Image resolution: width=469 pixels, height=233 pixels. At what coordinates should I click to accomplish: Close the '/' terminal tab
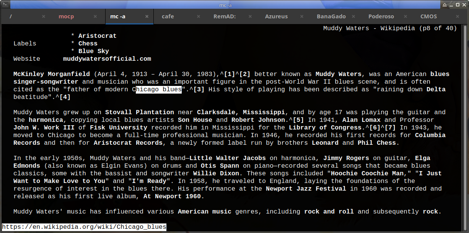coord(44,16)
